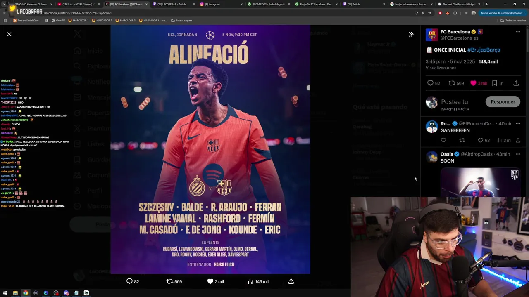Open MARCADOR 1 bookmark
Viewport: 529px width, 297px height.
[79, 20]
